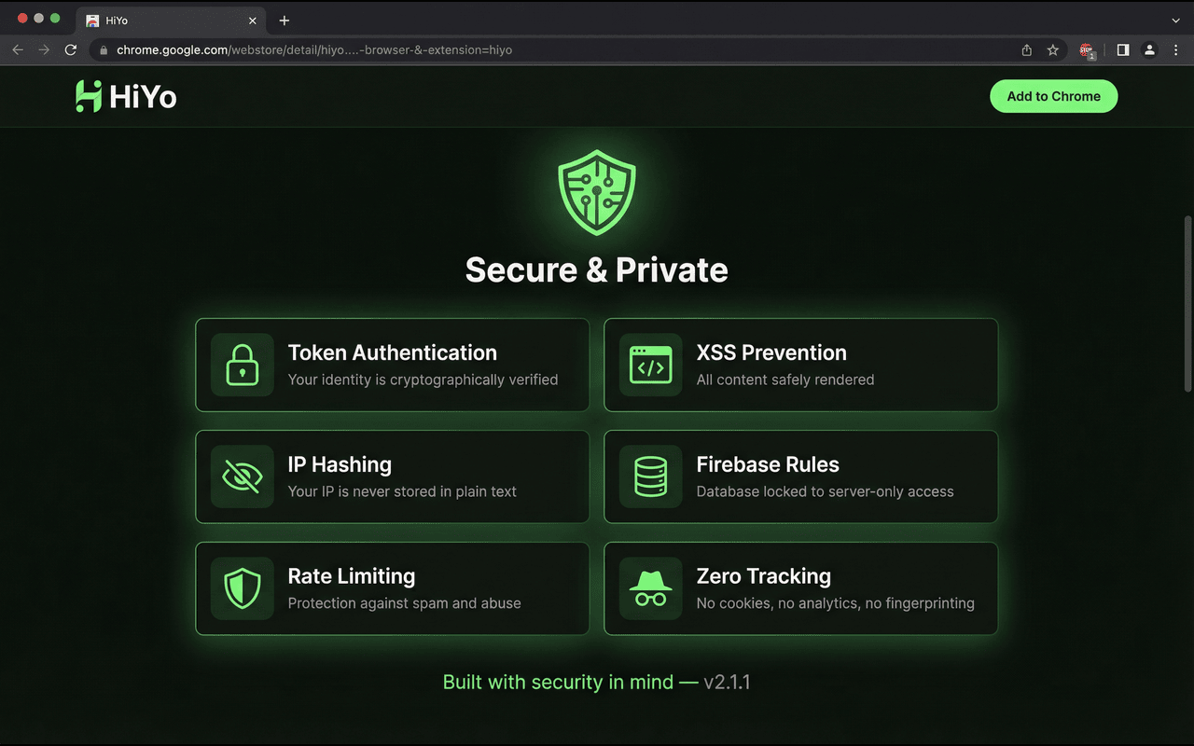Click the database icon for Firebase Rules
The image size is (1194, 746).
(x=651, y=477)
